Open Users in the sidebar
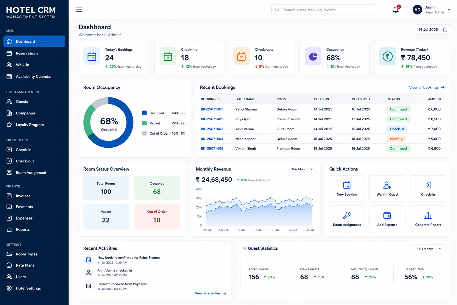Image resolution: width=457 pixels, height=305 pixels. coord(34,277)
